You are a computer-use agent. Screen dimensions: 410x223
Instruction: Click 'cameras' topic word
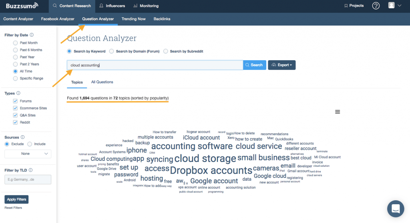point(266,168)
